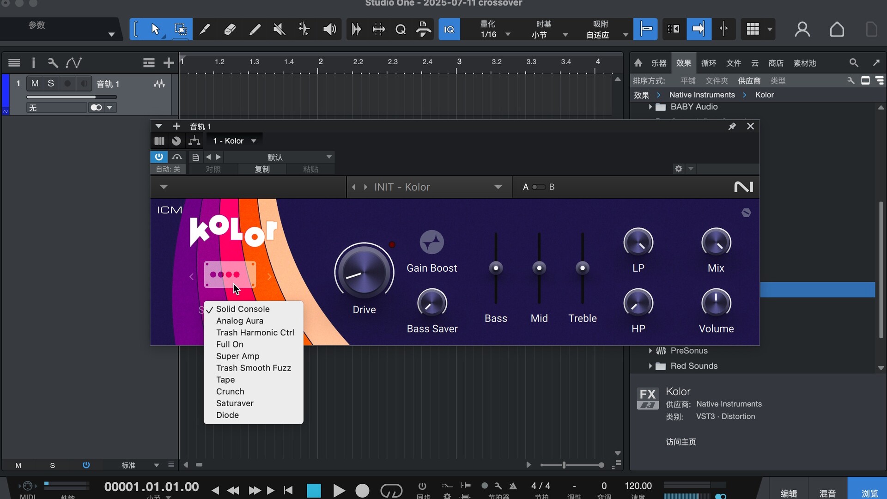Expand the PreSonus vendor folder
The image size is (887, 499).
click(650, 351)
